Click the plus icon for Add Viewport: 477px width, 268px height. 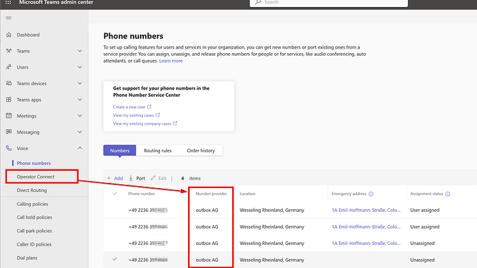tap(109, 178)
